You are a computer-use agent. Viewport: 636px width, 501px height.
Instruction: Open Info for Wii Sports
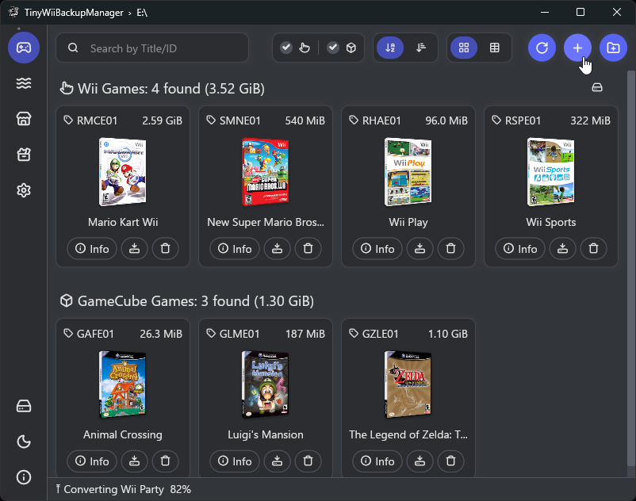pos(519,249)
